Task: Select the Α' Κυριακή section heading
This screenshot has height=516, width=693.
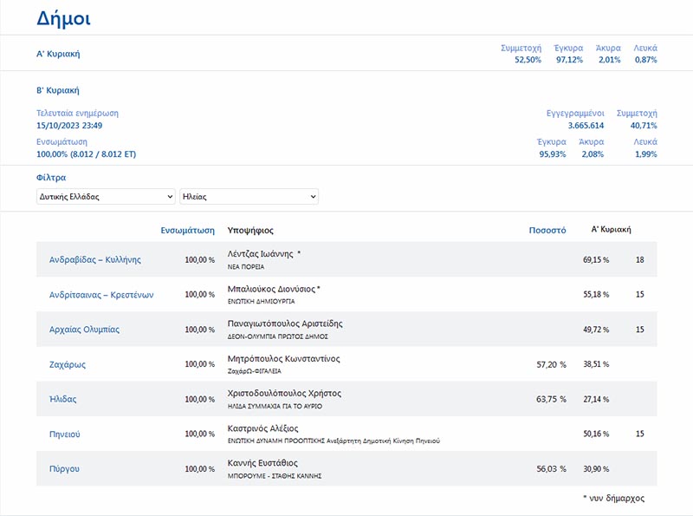Action: [x=58, y=54]
